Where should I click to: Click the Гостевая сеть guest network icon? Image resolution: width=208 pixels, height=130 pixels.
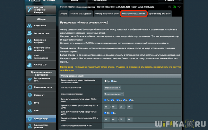pyautogui.click(x=29, y=33)
